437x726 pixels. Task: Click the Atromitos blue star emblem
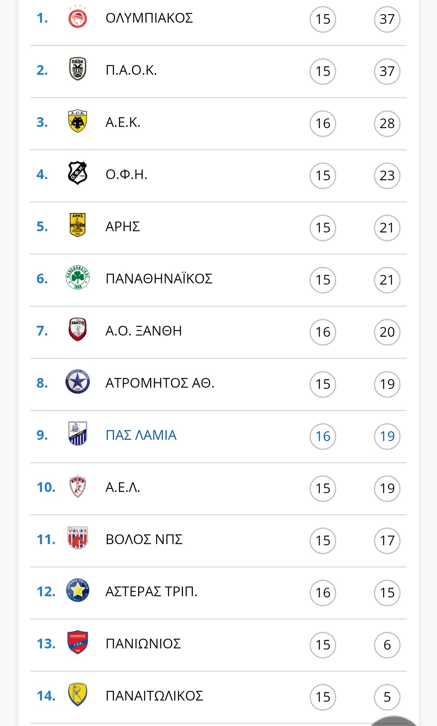tap(78, 382)
